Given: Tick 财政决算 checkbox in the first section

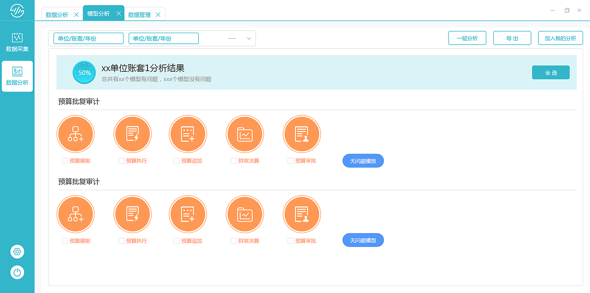Looking at the screenshot, I should click(x=234, y=161).
